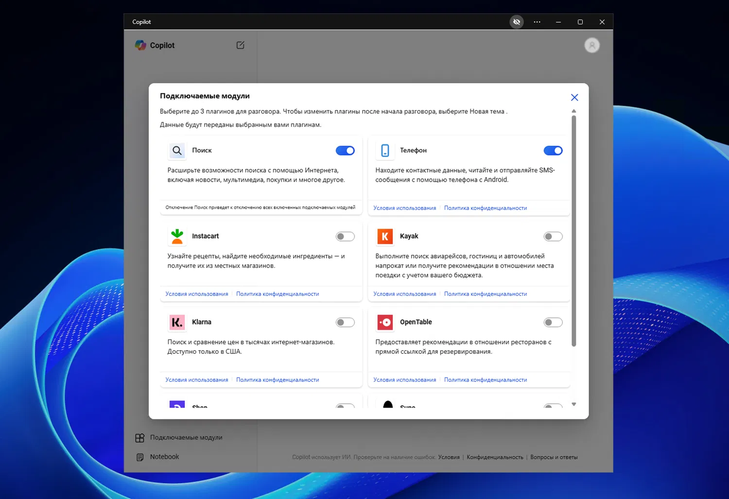Click the Поиск plugin title
This screenshot has height=499, width=729.
[x=202, y=151]
